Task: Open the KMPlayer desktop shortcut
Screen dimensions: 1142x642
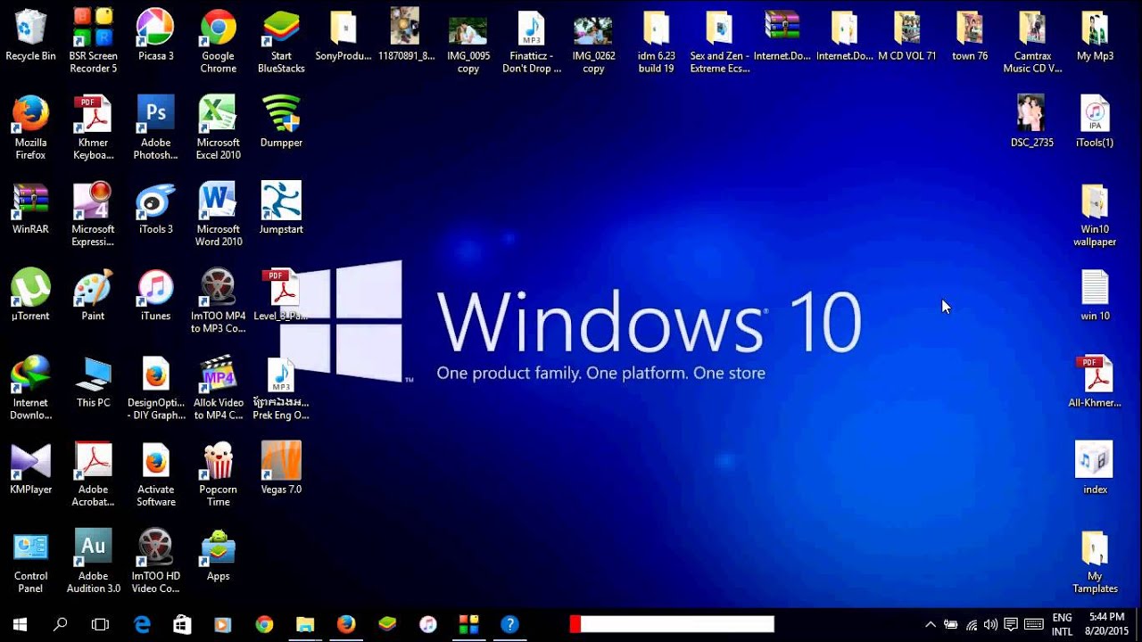Action: click(30, 469)
